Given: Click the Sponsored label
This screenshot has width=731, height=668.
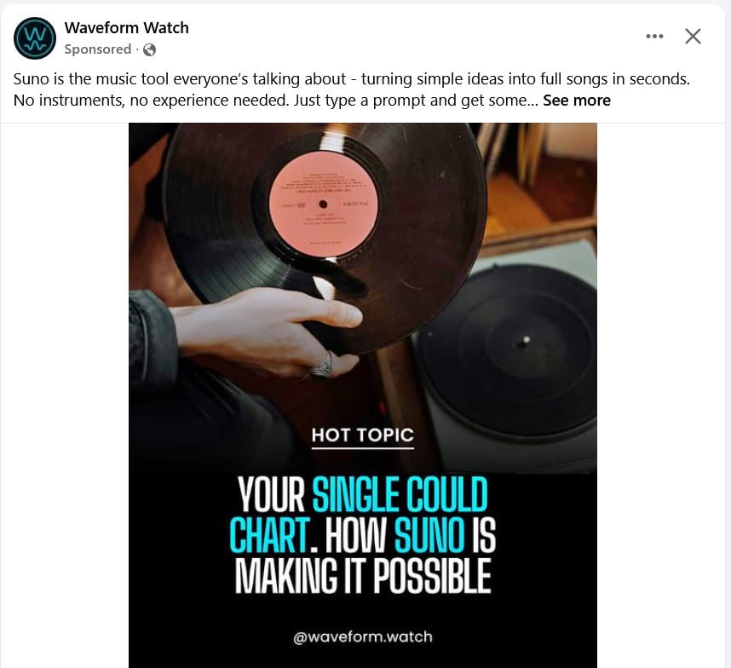Looking at the screenshot, I should [98, 49].
